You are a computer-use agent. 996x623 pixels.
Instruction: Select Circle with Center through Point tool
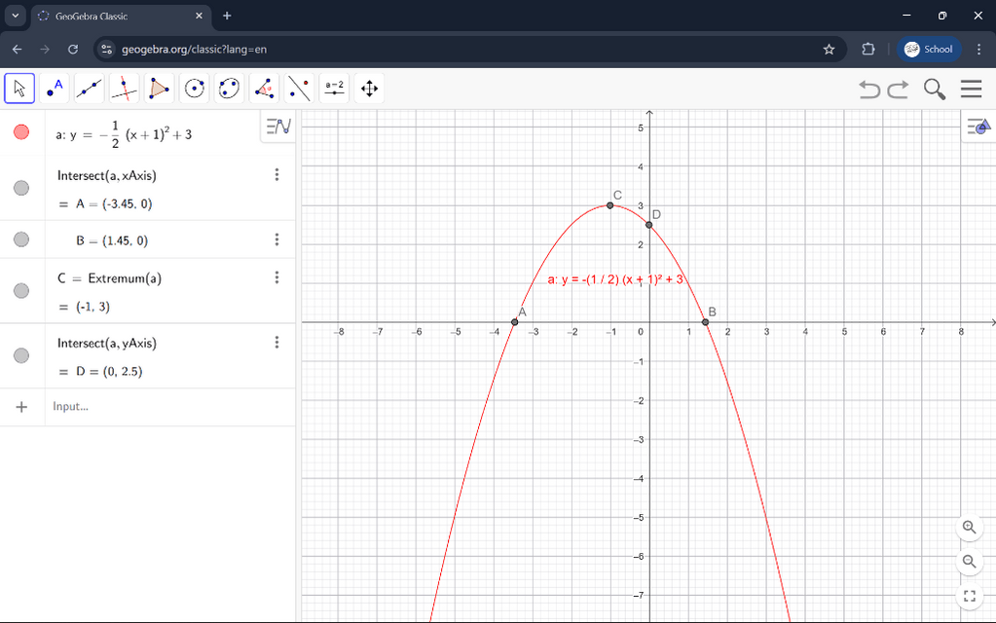click(195, 89)
